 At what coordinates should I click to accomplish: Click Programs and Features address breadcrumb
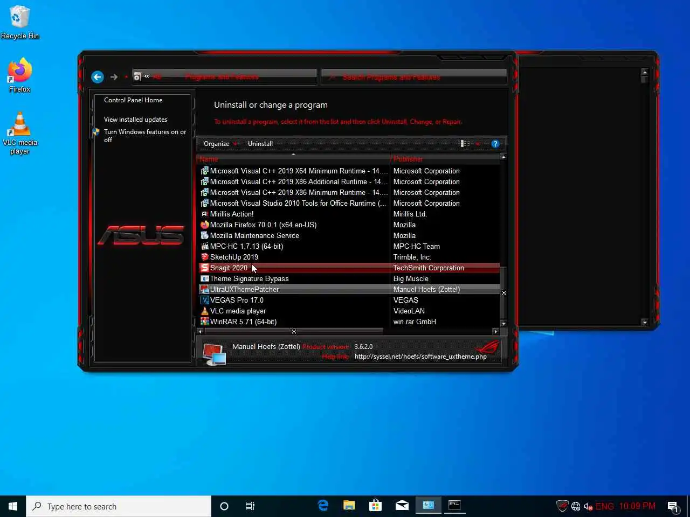pos(222,77)
